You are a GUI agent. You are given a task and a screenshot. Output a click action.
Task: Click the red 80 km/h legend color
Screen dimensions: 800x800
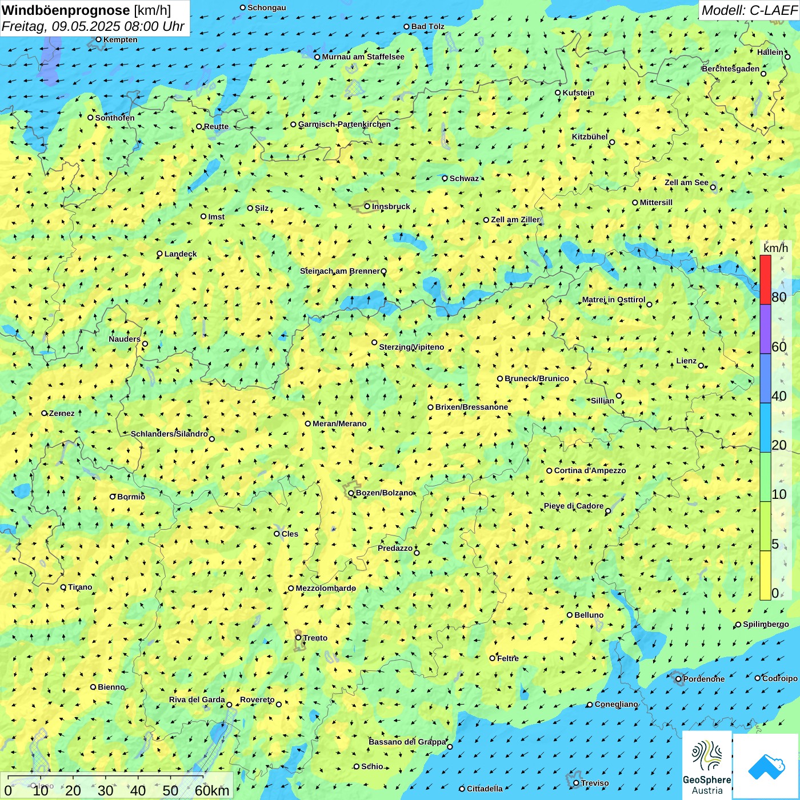(765, 279)
